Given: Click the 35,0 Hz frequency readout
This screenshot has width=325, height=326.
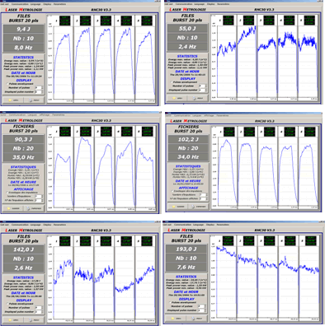Looking at the screenshot, I should coord(24,157).
